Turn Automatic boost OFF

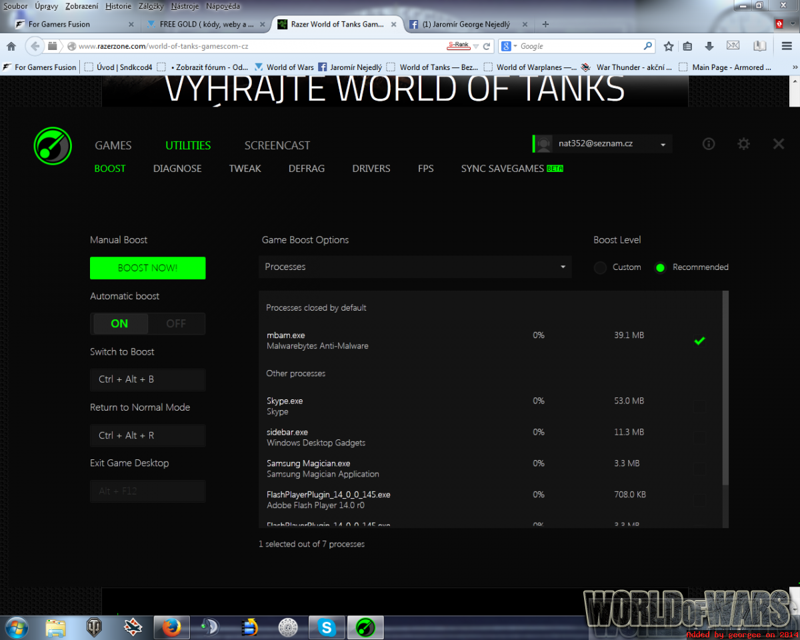(x=176, y=323)
